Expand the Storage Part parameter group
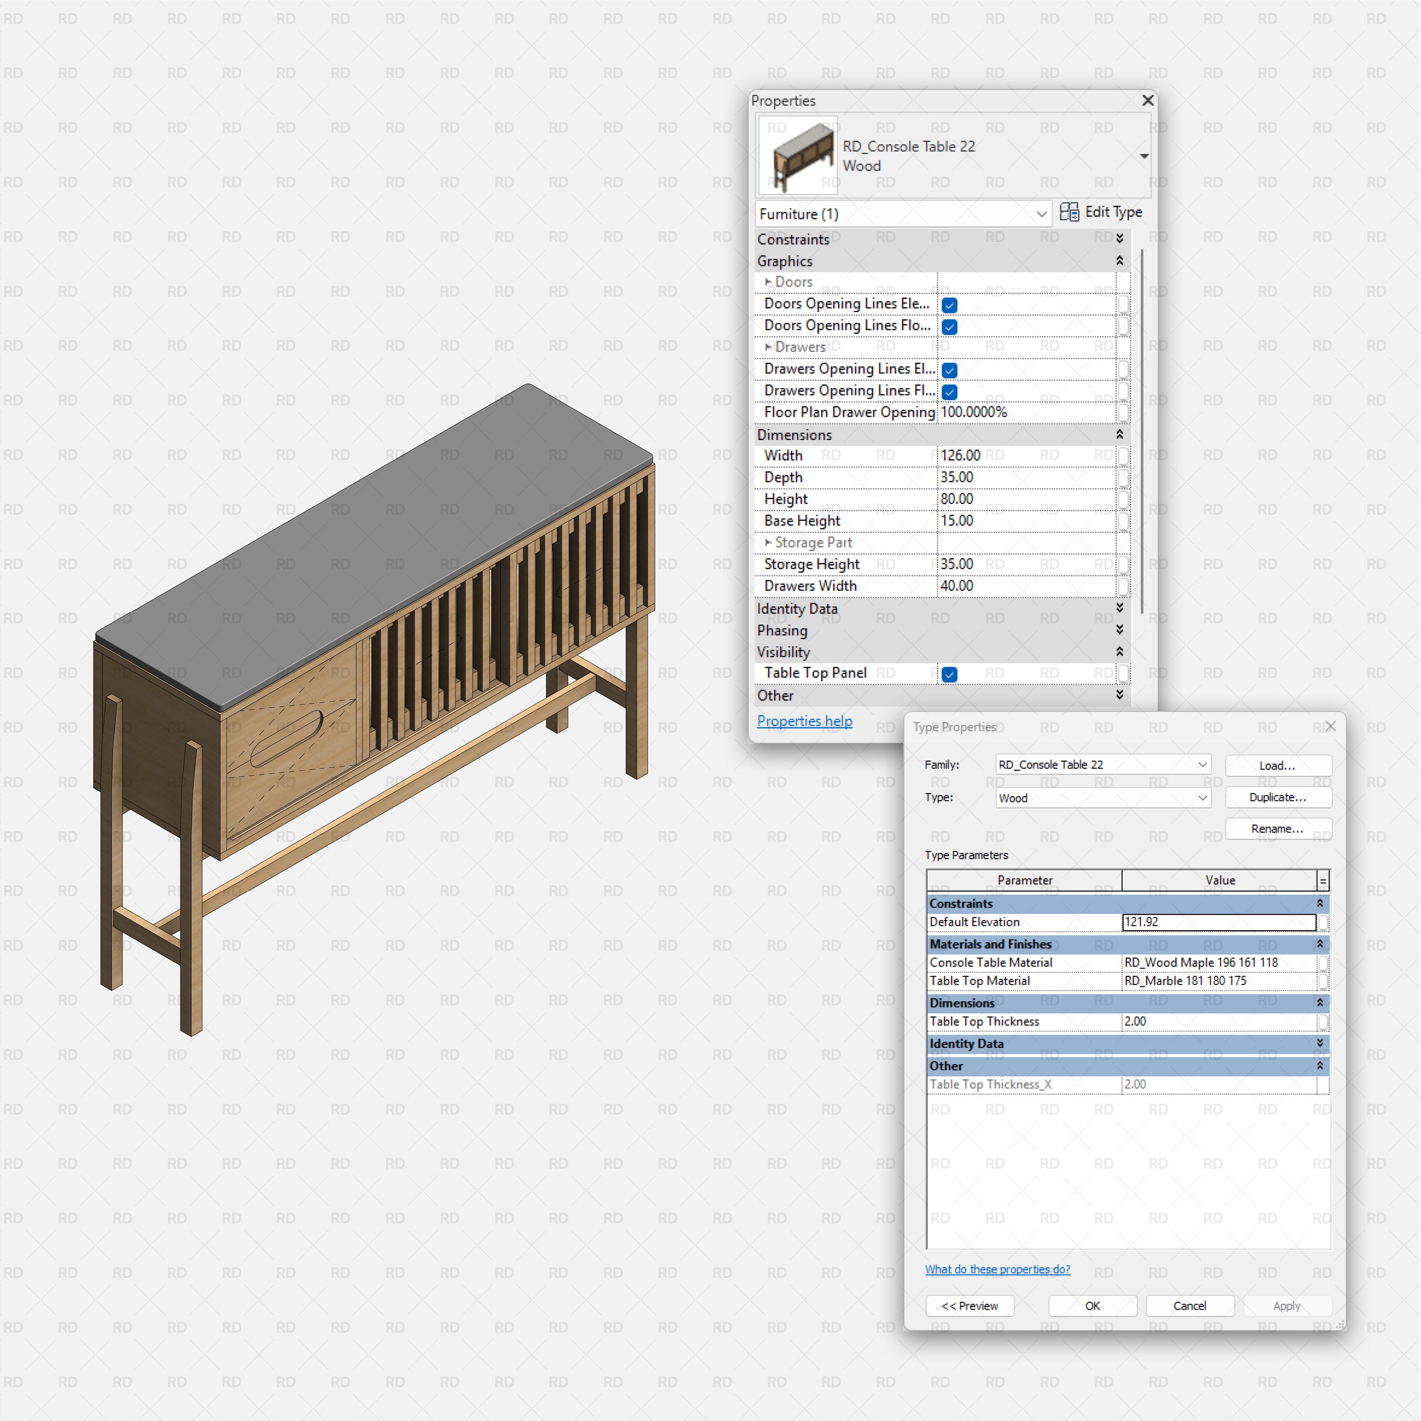The height and width of the screenshot is (1421, 1421). tap(768, 542)
